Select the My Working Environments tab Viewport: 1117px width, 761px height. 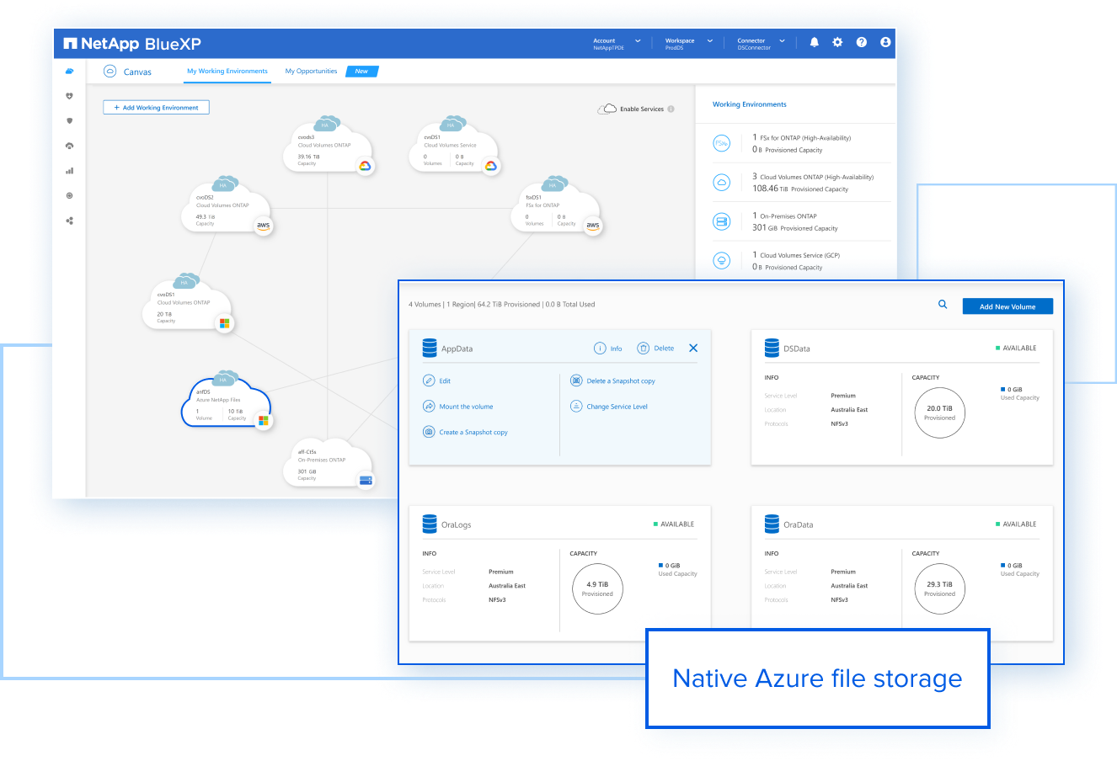point(227,72)
